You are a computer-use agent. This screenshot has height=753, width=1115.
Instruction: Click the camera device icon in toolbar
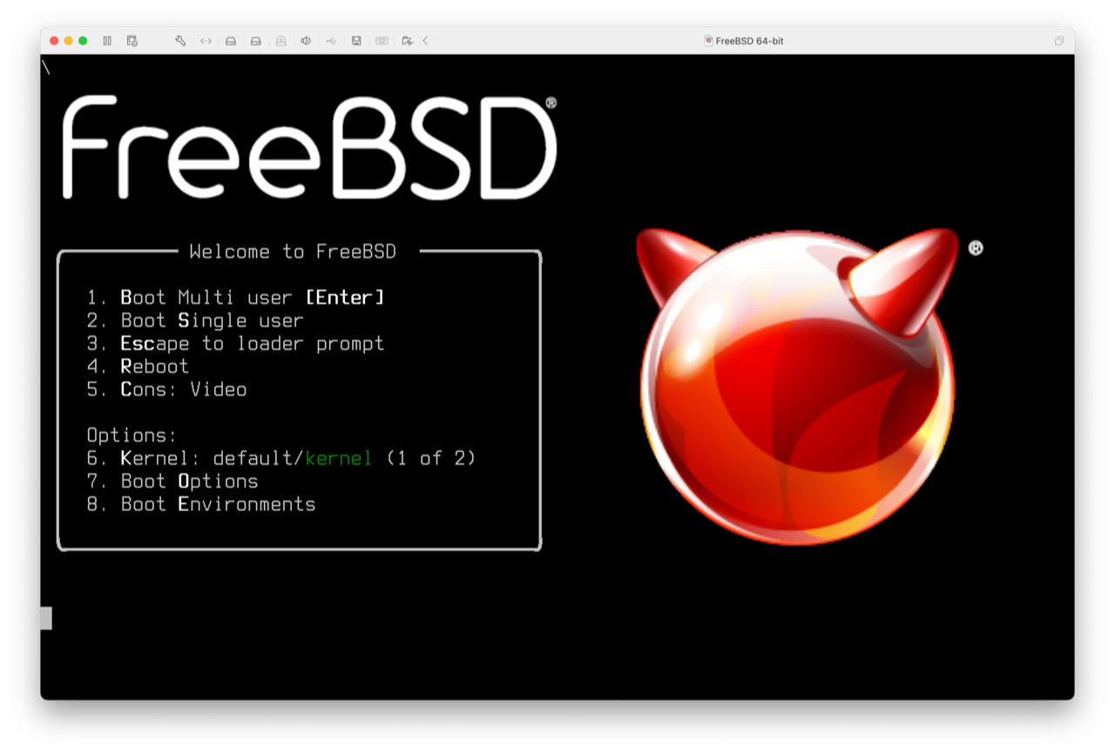click(280, 41)
